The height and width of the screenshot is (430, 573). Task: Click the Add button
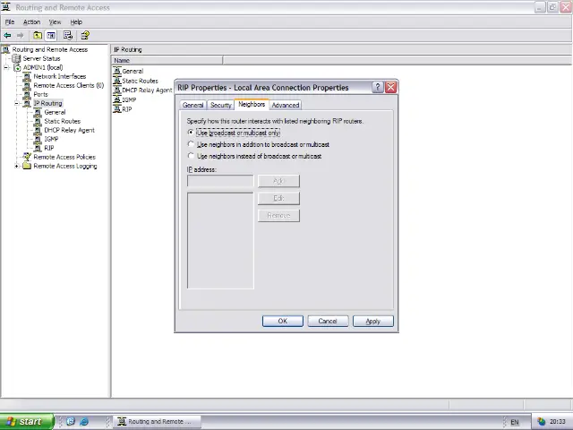[x=278, y=181]
